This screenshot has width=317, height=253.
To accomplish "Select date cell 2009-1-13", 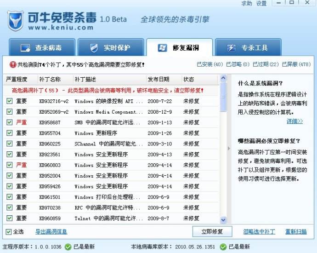I will 160,122.
